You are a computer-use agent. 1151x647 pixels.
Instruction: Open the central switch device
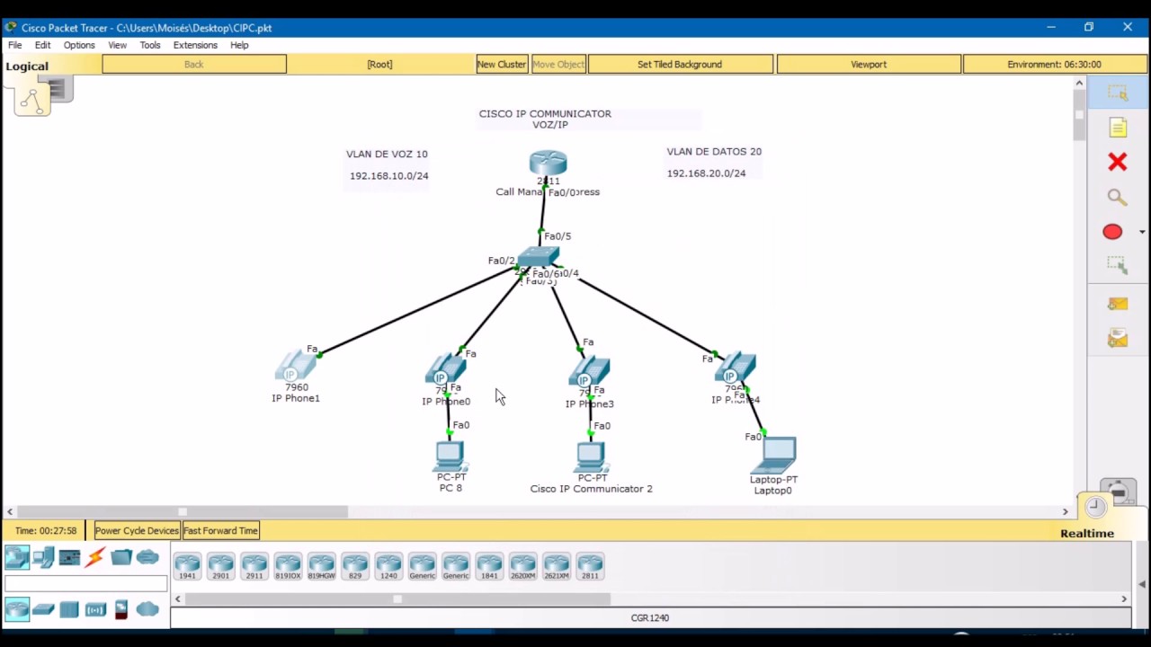[x=539, y=257]
